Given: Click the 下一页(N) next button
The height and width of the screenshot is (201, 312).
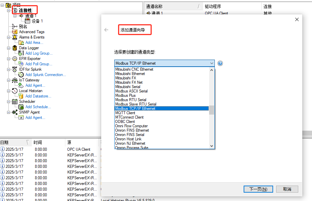Looking at the screenshot, I should coord(258,189).
